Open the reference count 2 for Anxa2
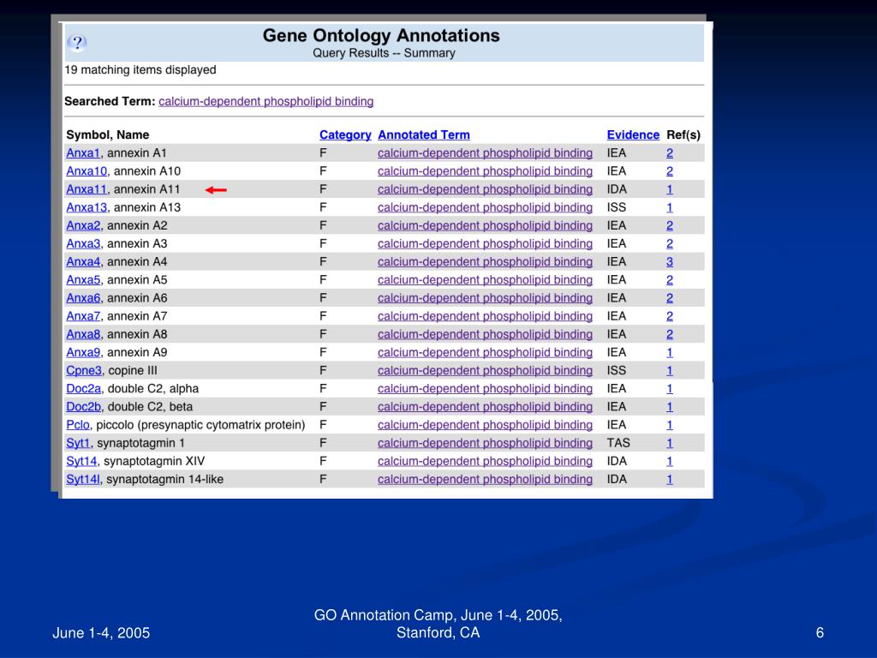This screenshot has height=658, width=877. pyautogui.click(x=670, y=225)
